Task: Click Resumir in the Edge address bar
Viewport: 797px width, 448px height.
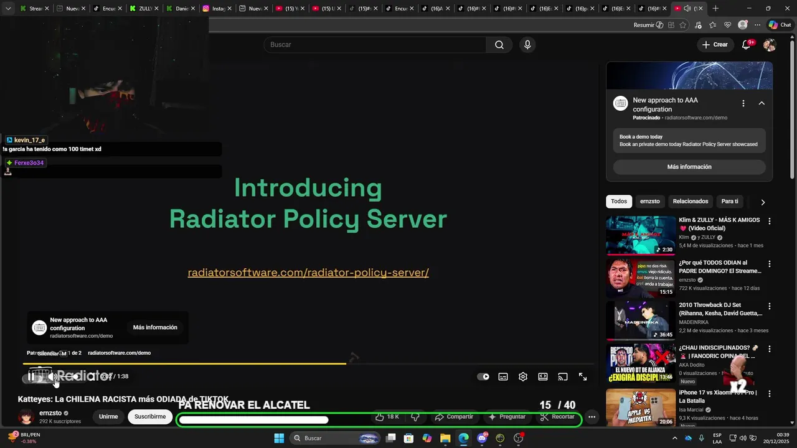Action: 648,25
